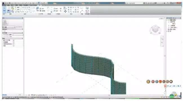Click the 编辑类型 button in properties
183x101 pixels.
click(19, 27)
